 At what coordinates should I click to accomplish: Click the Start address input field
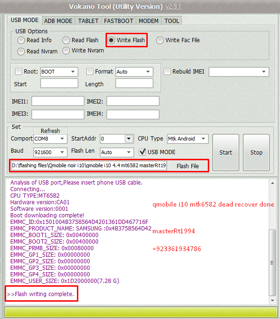59,83
